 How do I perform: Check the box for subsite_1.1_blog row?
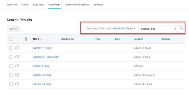click(11, 48)
